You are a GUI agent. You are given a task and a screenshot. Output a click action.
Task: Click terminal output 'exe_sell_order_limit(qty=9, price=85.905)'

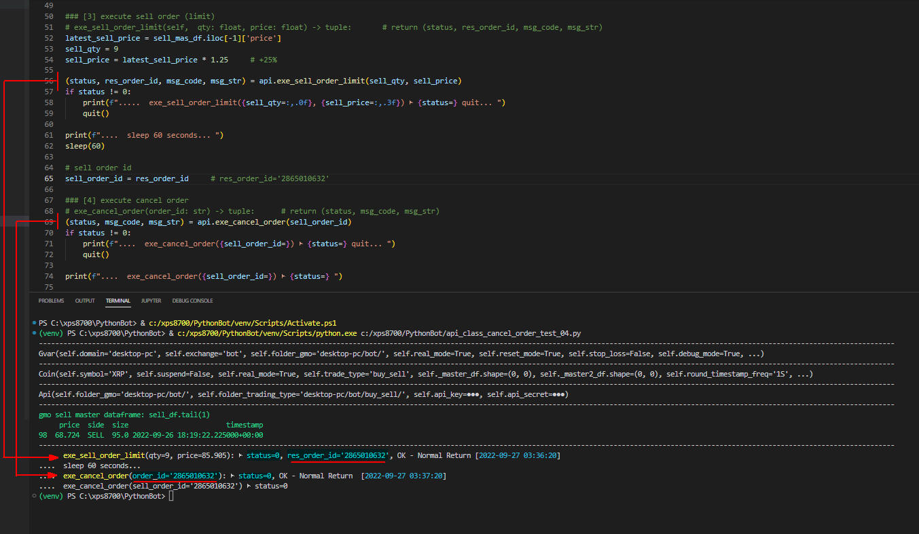pos(149,455)
